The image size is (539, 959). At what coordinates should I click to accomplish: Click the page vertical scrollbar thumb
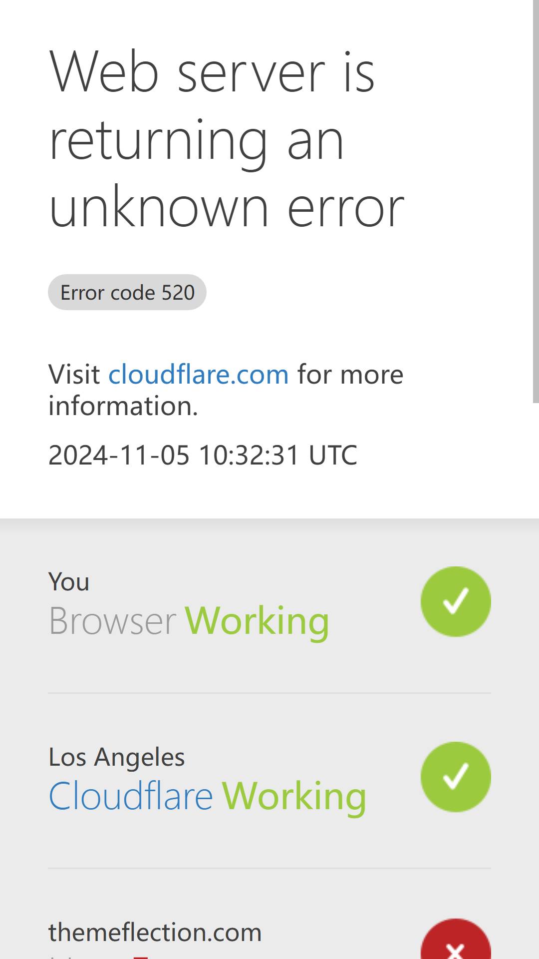click(536, 201)
